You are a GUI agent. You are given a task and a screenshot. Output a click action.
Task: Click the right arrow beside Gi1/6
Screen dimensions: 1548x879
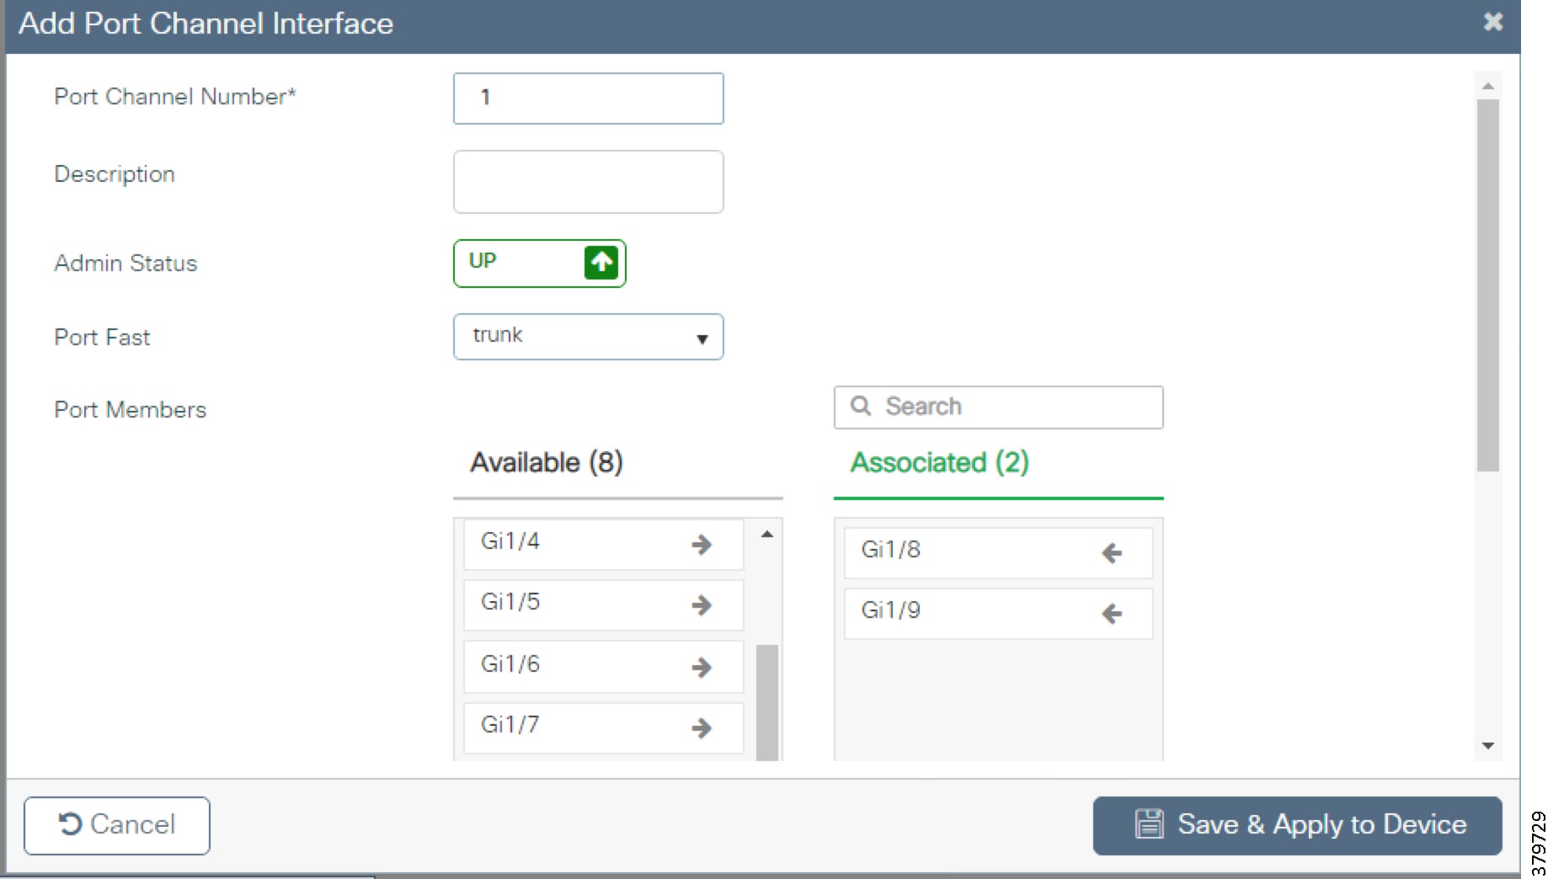click(701, 668)
